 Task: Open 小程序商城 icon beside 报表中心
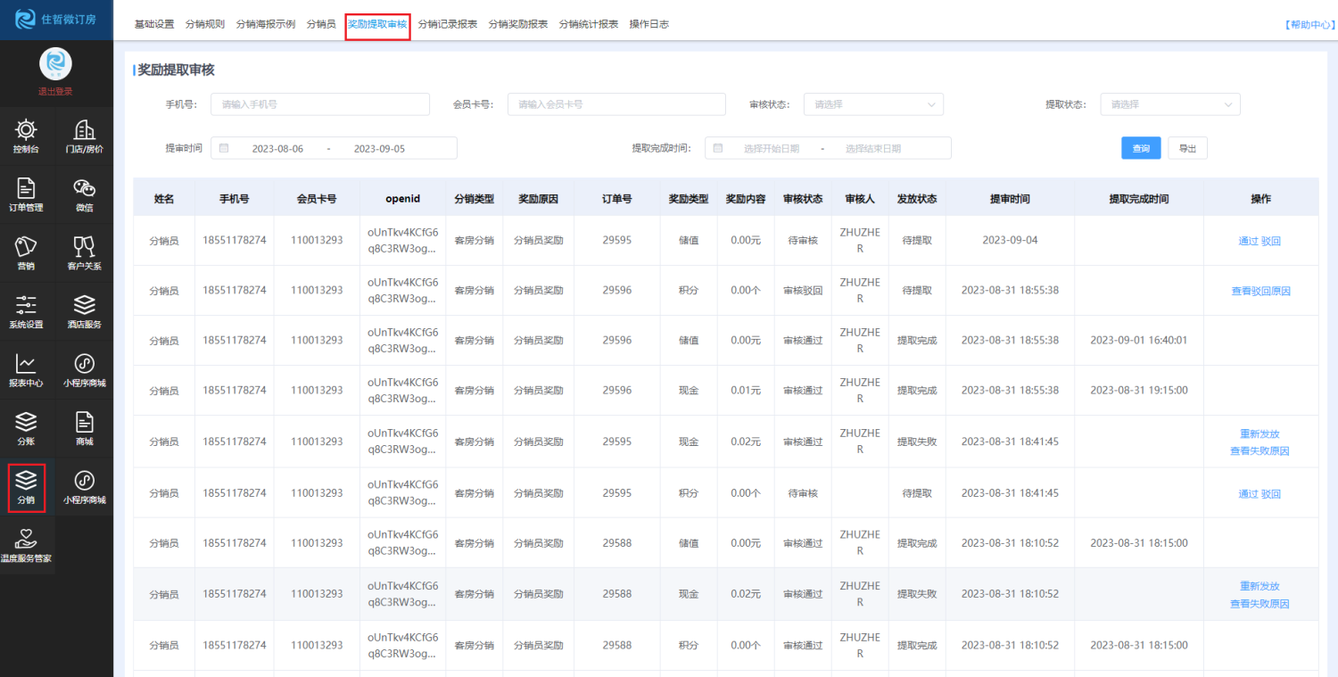click(x=85, y=370)
